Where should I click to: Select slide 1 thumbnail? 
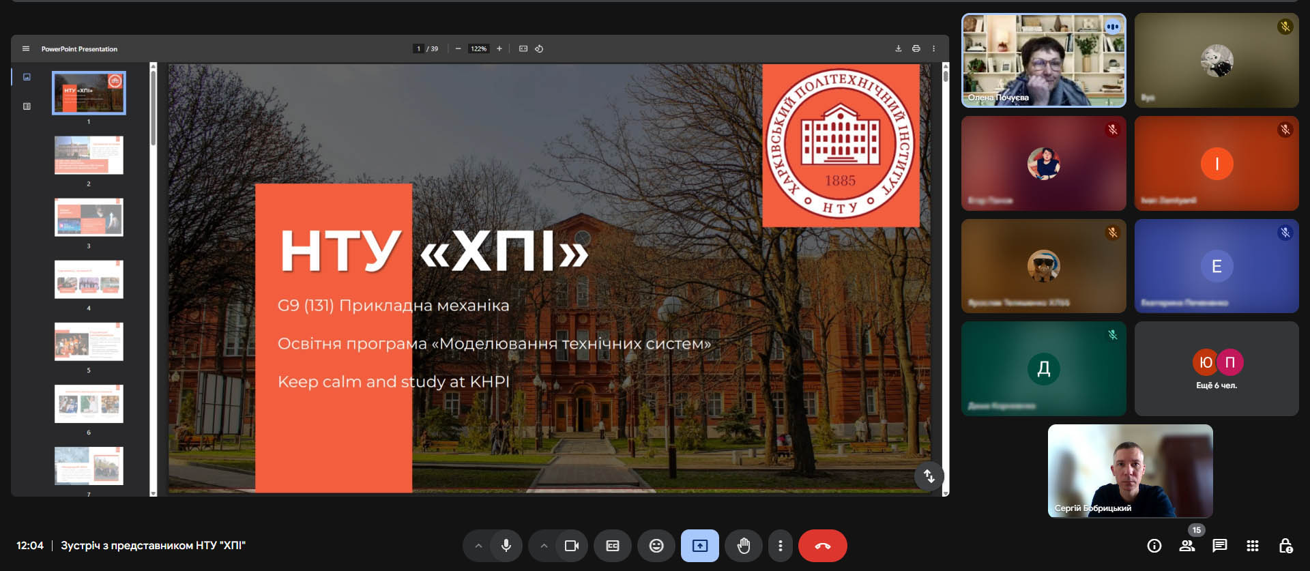pyautogui.click(x=89, y=93)
